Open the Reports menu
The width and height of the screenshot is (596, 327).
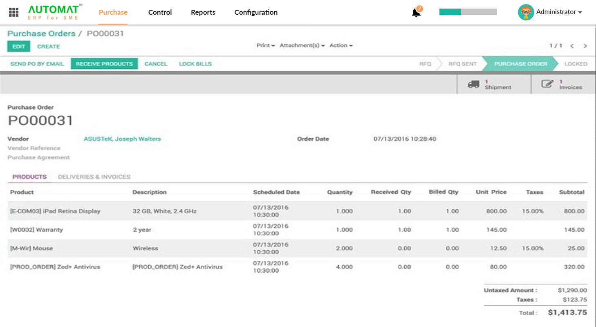click(x=203, y=12)
